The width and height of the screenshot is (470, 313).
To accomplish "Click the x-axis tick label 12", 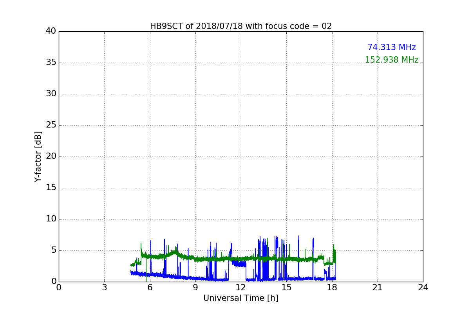I will pyautogui.click(x=241, y=288).
